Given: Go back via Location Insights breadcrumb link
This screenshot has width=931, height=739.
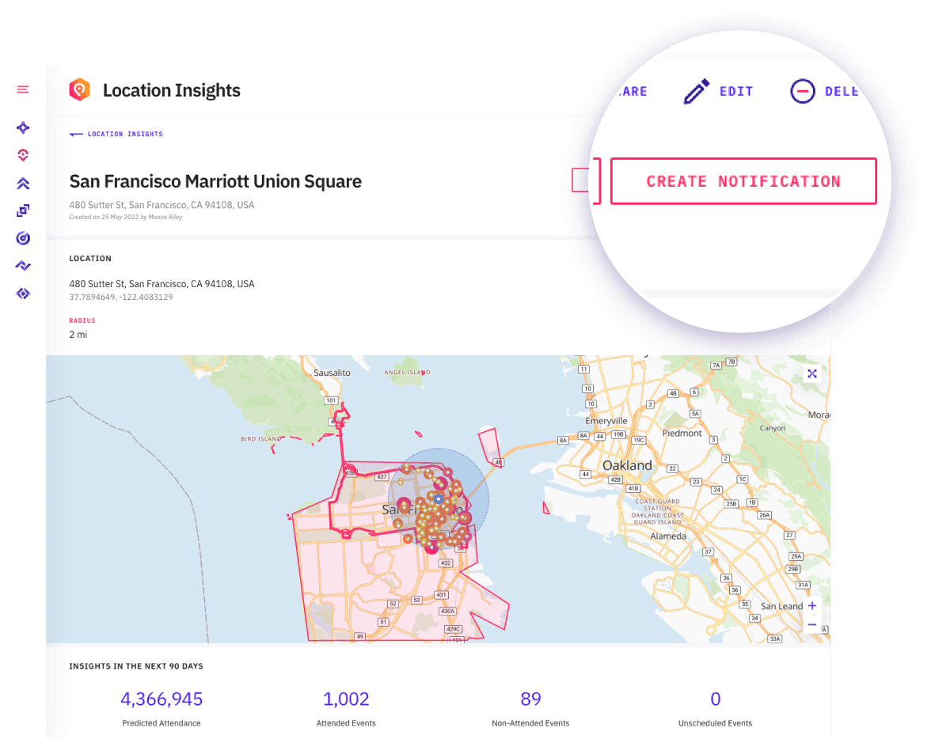Looking at the screenshot, I should click(x=116, y=135).
